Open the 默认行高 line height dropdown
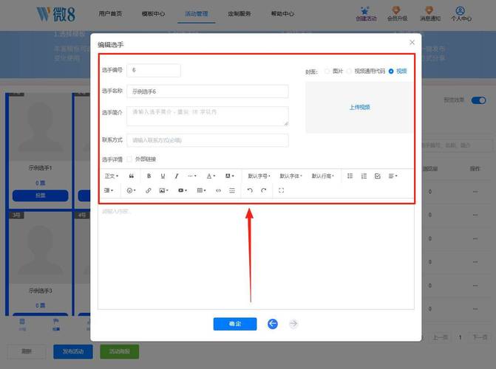Image resolution: width=496 pixels, height=369 pixels. tap(322, 176)
